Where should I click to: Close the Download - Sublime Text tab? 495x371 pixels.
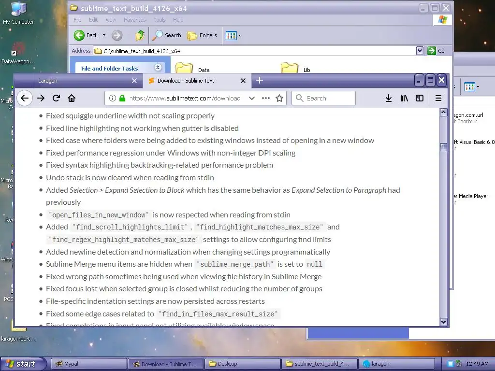tap(243, 81)
